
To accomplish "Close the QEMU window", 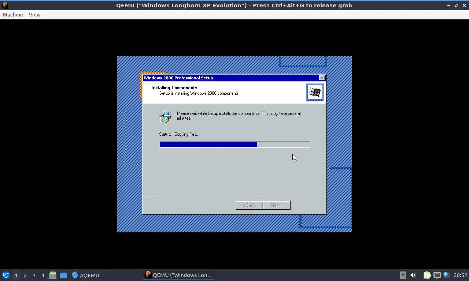I will (x=464, y=5).
